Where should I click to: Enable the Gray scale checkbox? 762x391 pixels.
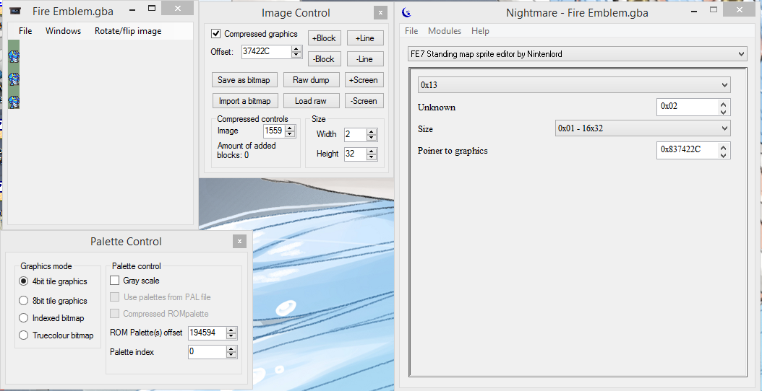(115, 281)
